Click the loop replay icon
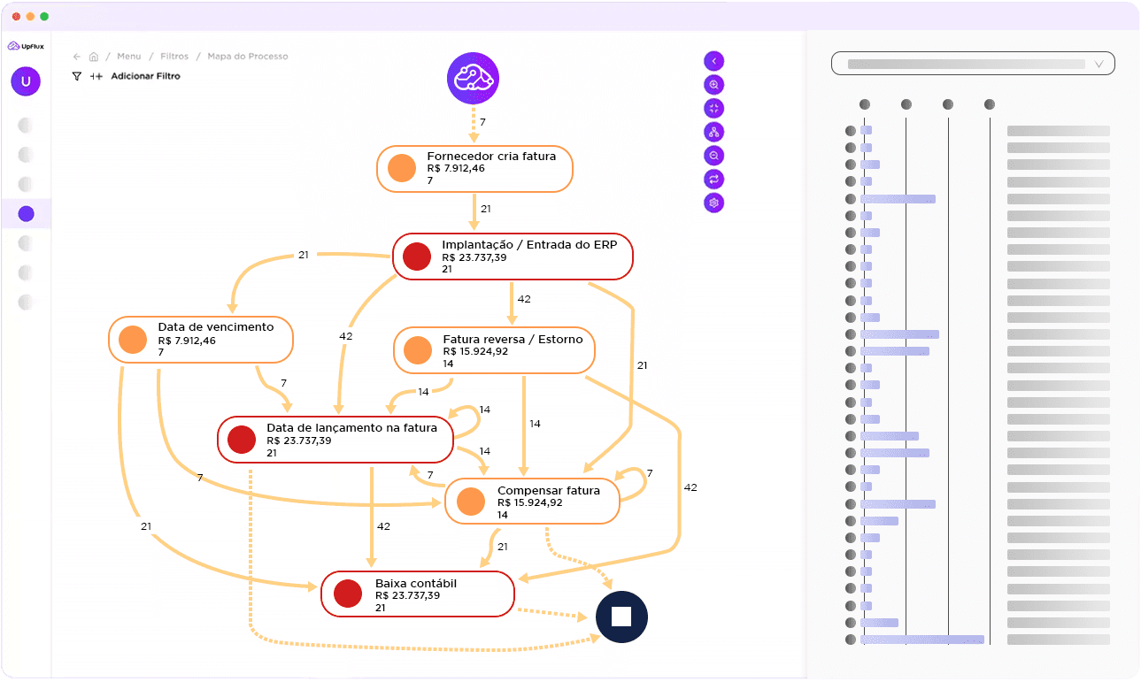 coord(713,179)
